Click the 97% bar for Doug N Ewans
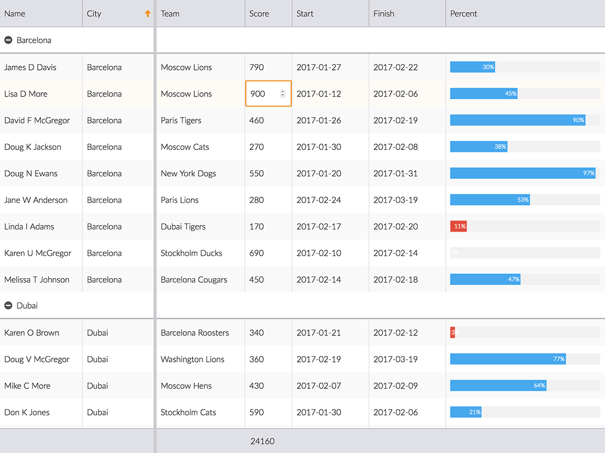 (x=523, y=173)
